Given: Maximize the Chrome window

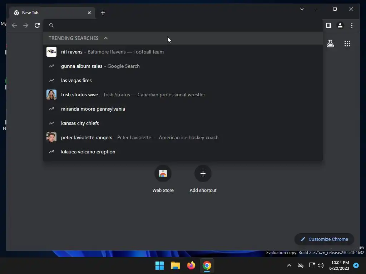Looking at the screenshot, I should [335, 9].
